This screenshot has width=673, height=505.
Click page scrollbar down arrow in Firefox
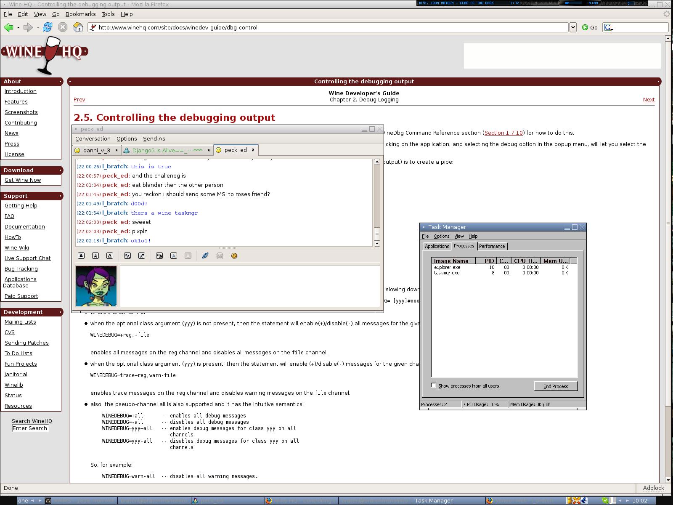point(668,480)
